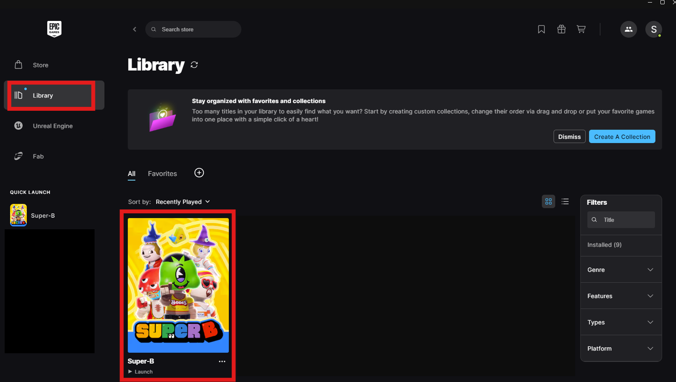Switch to grid view
Viewport: 676px width, 382px height.
coord(548,201)
